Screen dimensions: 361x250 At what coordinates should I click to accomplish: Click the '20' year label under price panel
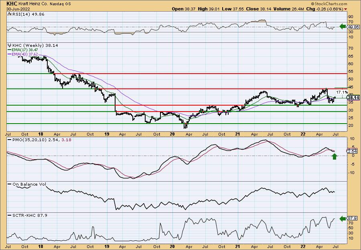tap(172, 134)
